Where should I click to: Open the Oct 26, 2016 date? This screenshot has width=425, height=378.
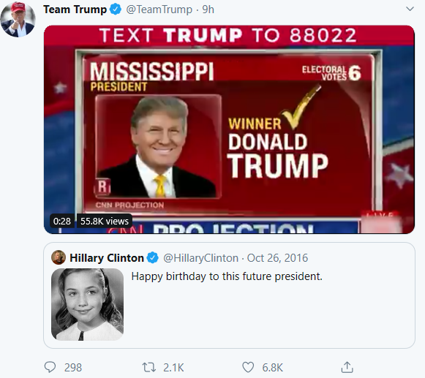coord(277,257)
